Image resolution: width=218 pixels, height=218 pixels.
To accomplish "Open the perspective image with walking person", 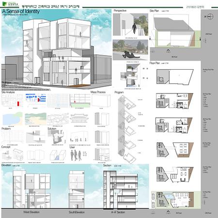I will 130,25.
